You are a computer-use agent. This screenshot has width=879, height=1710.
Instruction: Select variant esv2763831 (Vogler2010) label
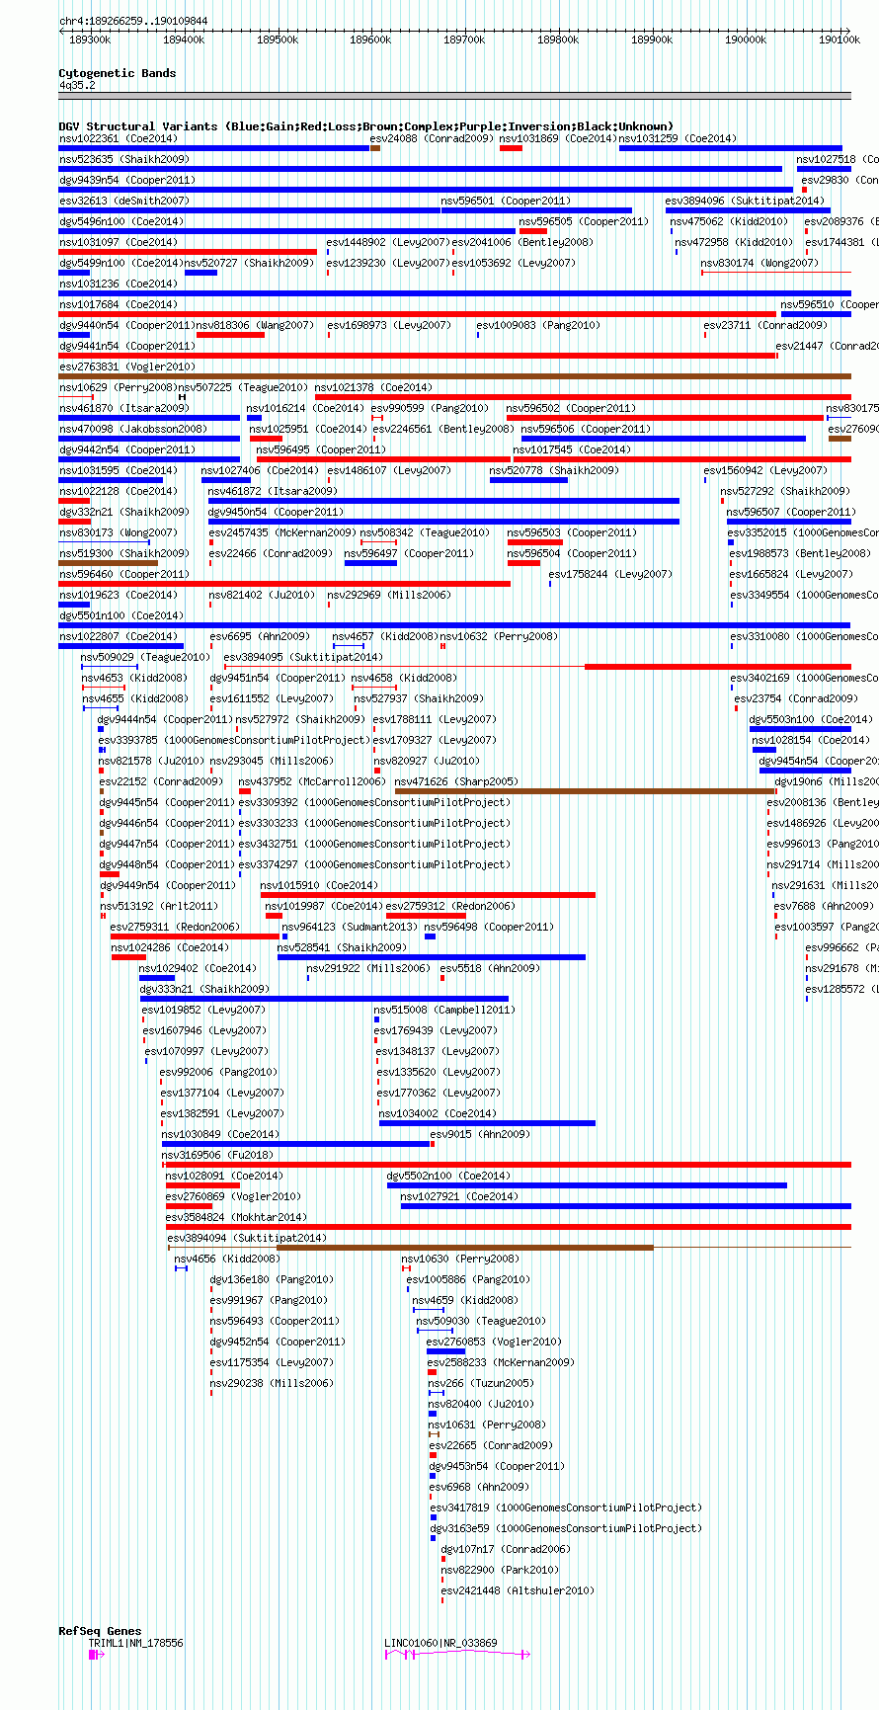point(127,366)
